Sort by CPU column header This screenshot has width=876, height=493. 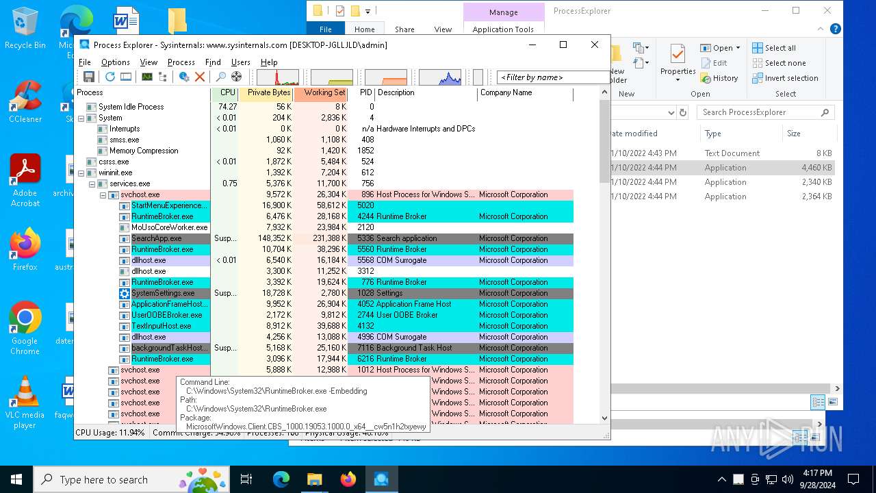click(225, 92)
